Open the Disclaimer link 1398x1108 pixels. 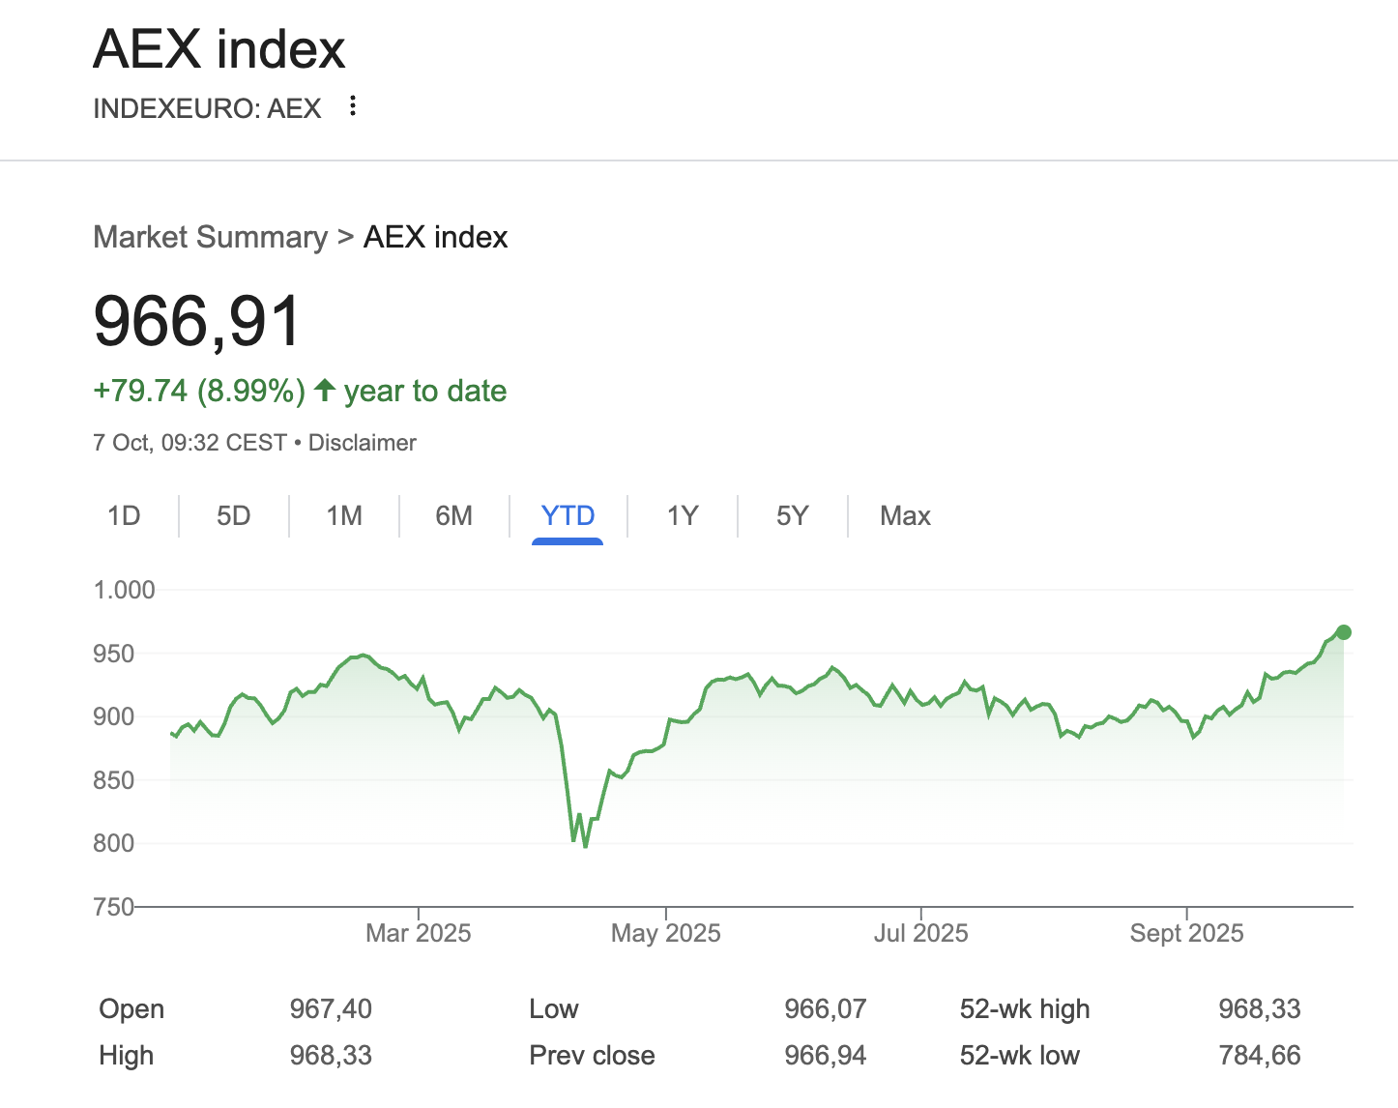click(362, 443)
